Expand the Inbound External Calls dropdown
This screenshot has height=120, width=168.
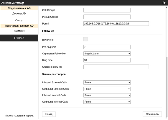pyautogui.click(x=107, y=82)
